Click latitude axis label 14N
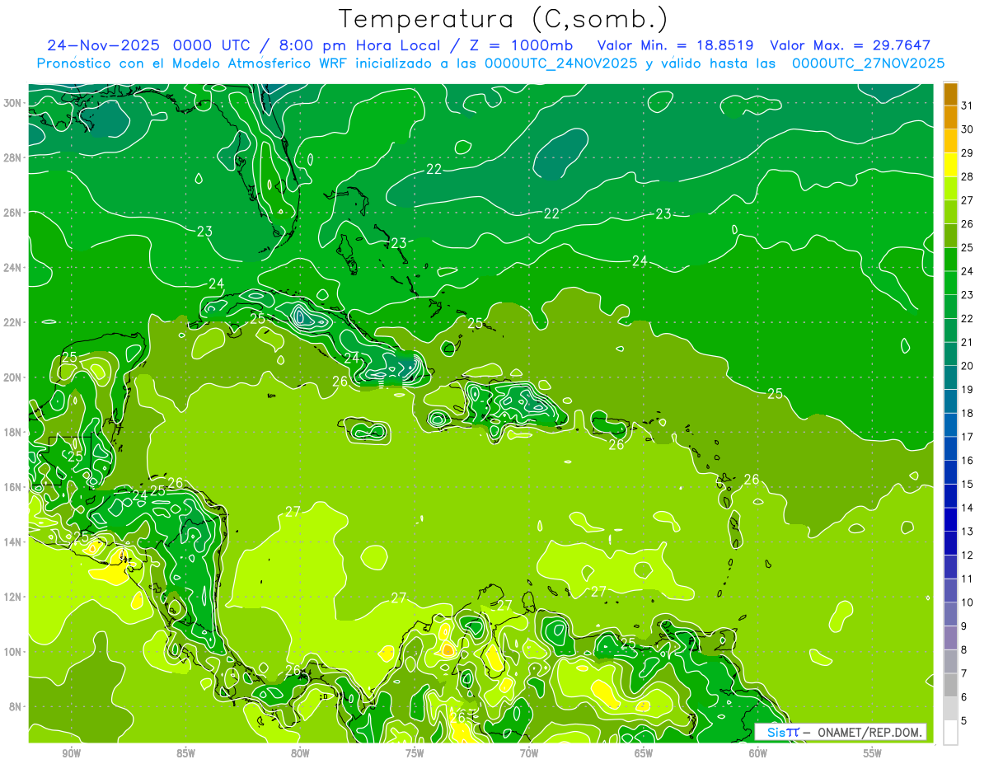 point(12,542)
